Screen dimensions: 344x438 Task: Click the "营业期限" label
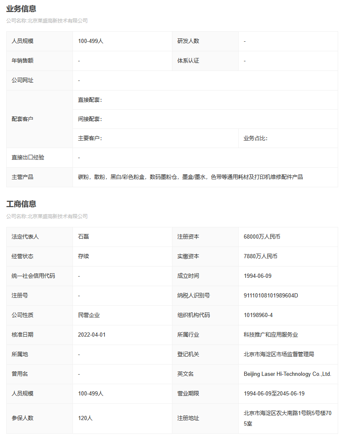click(x=188, y=394)
